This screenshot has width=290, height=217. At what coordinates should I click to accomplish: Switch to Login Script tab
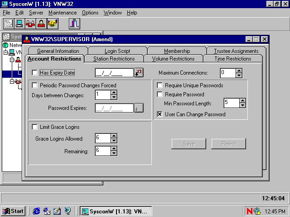tap(117, 51)
